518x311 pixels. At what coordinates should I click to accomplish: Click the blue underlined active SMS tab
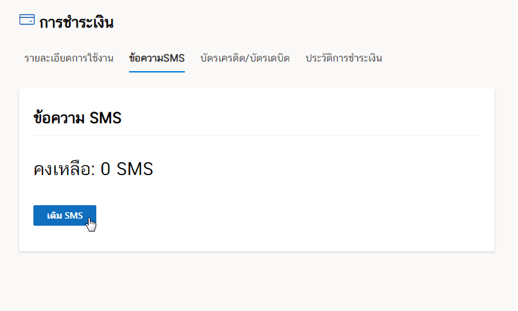(157, 58)
